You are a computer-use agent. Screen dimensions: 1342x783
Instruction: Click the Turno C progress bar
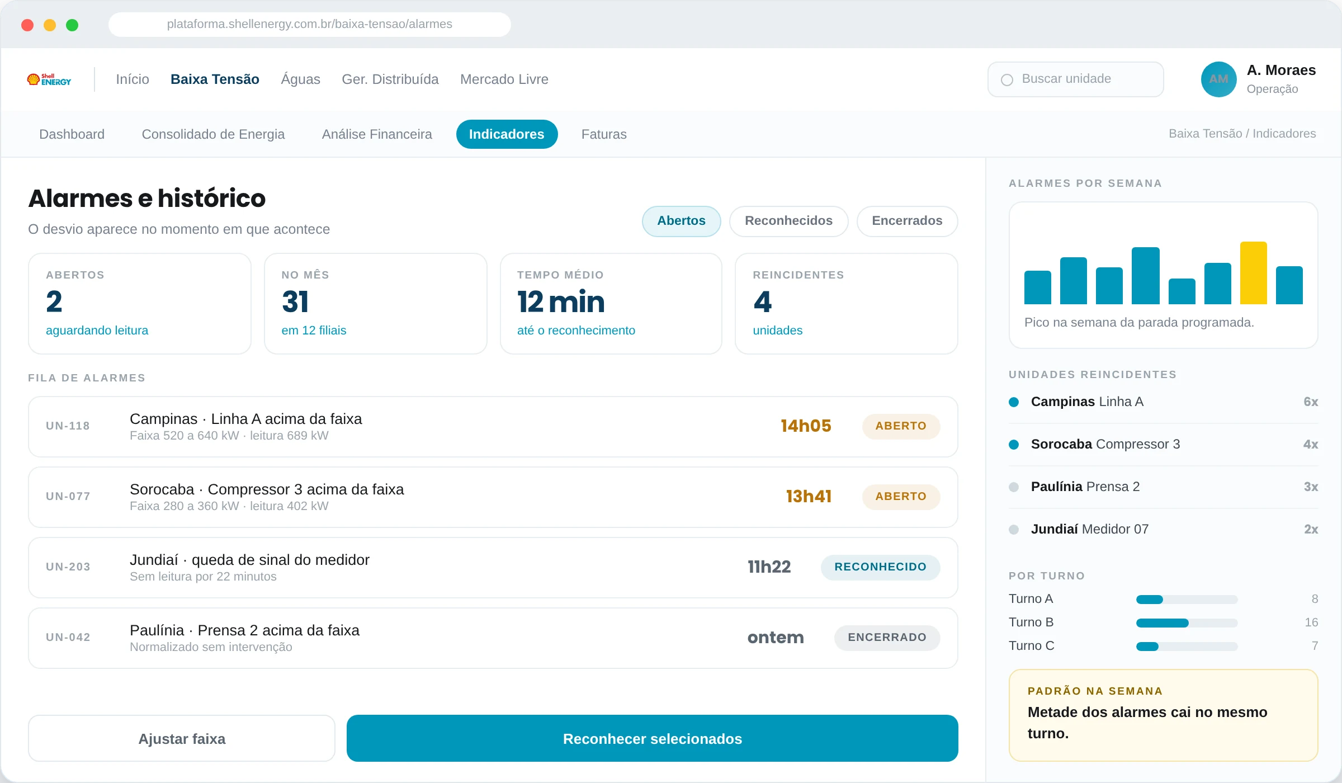1187,647
